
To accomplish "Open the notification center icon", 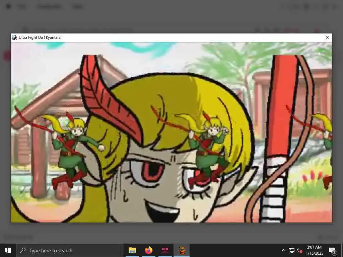I will (x=332, y=251).
